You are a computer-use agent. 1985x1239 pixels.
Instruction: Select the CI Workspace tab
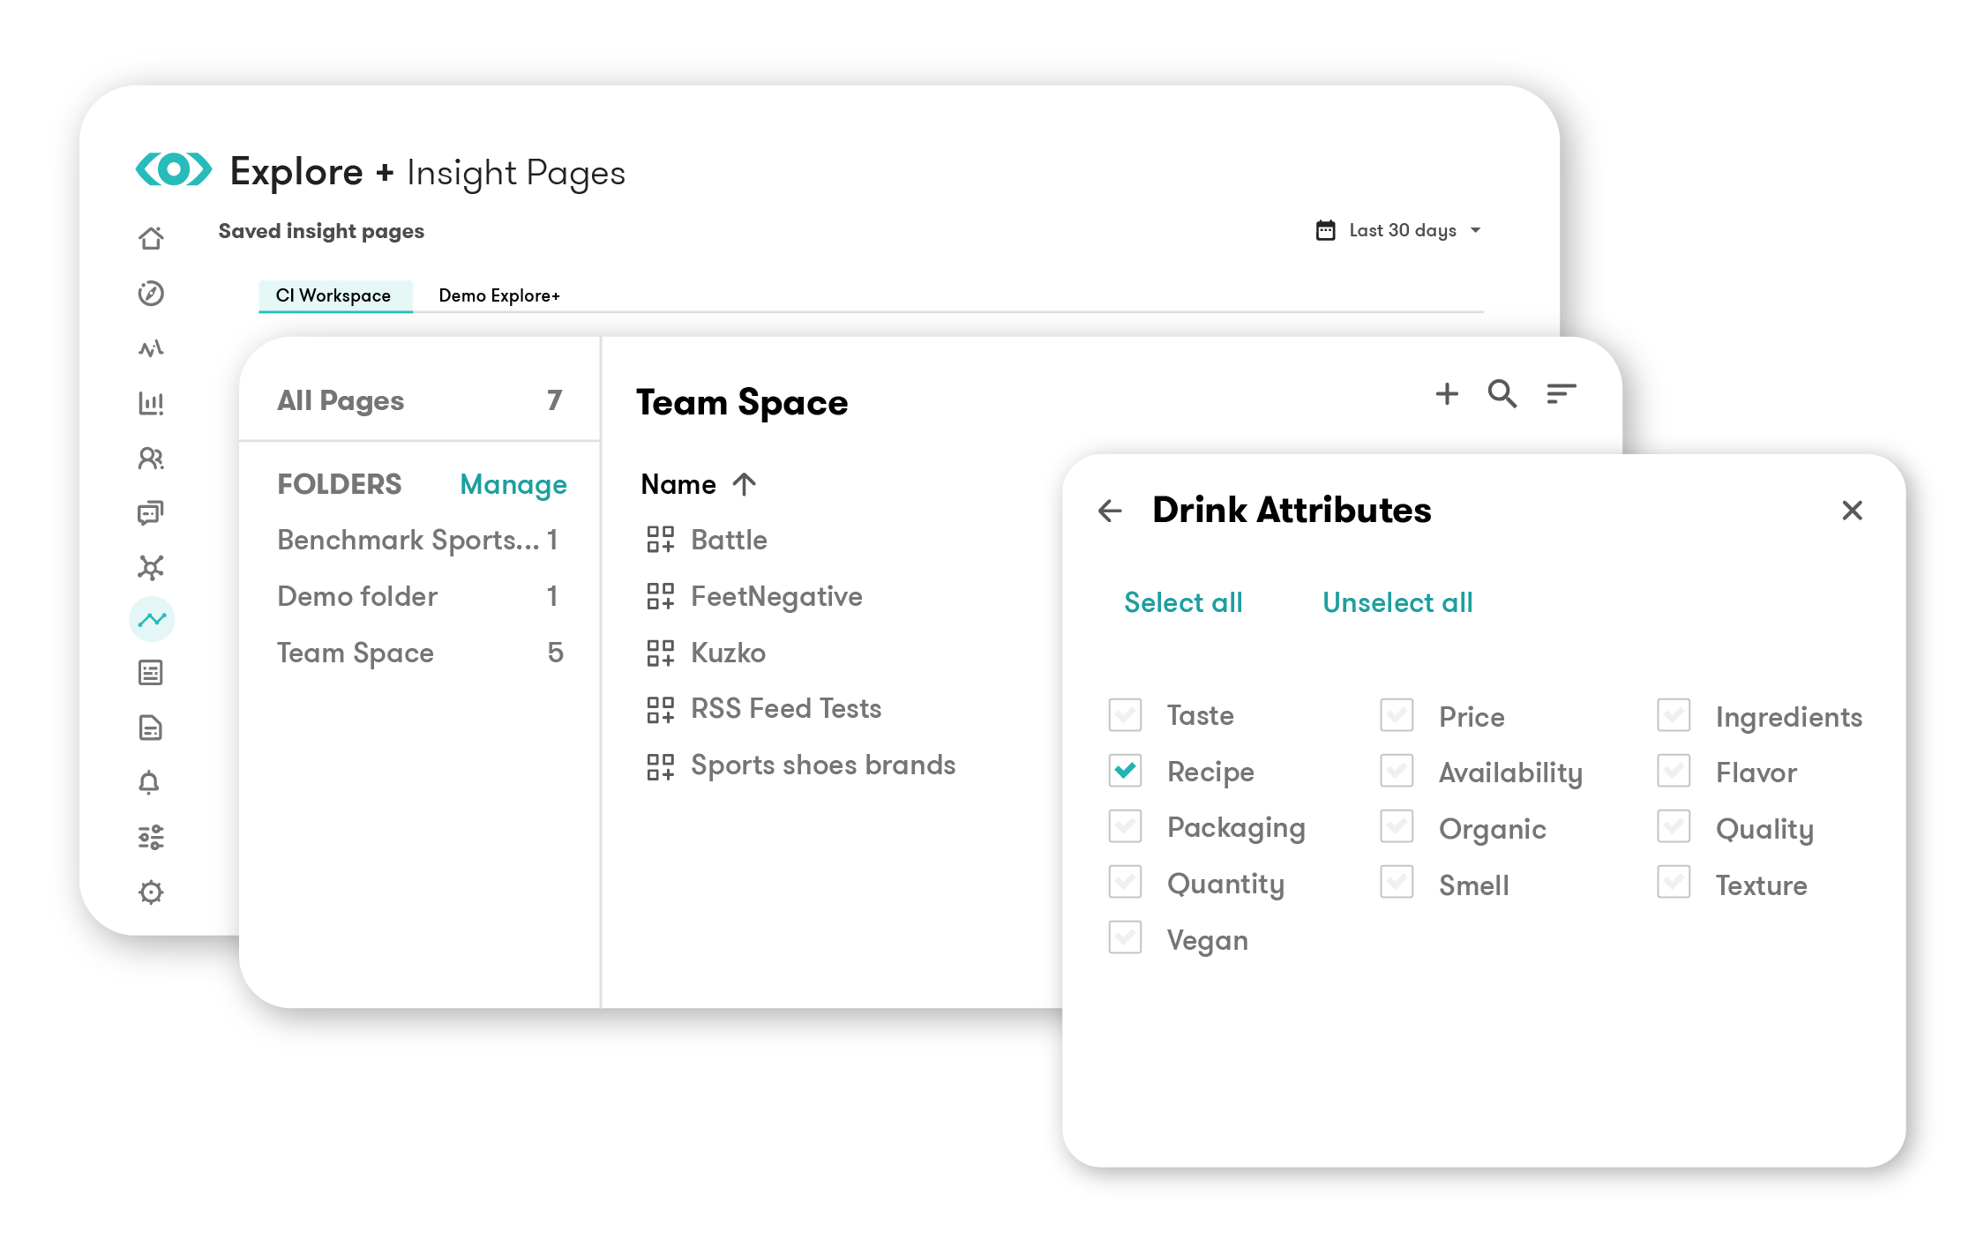pos(335,295)
